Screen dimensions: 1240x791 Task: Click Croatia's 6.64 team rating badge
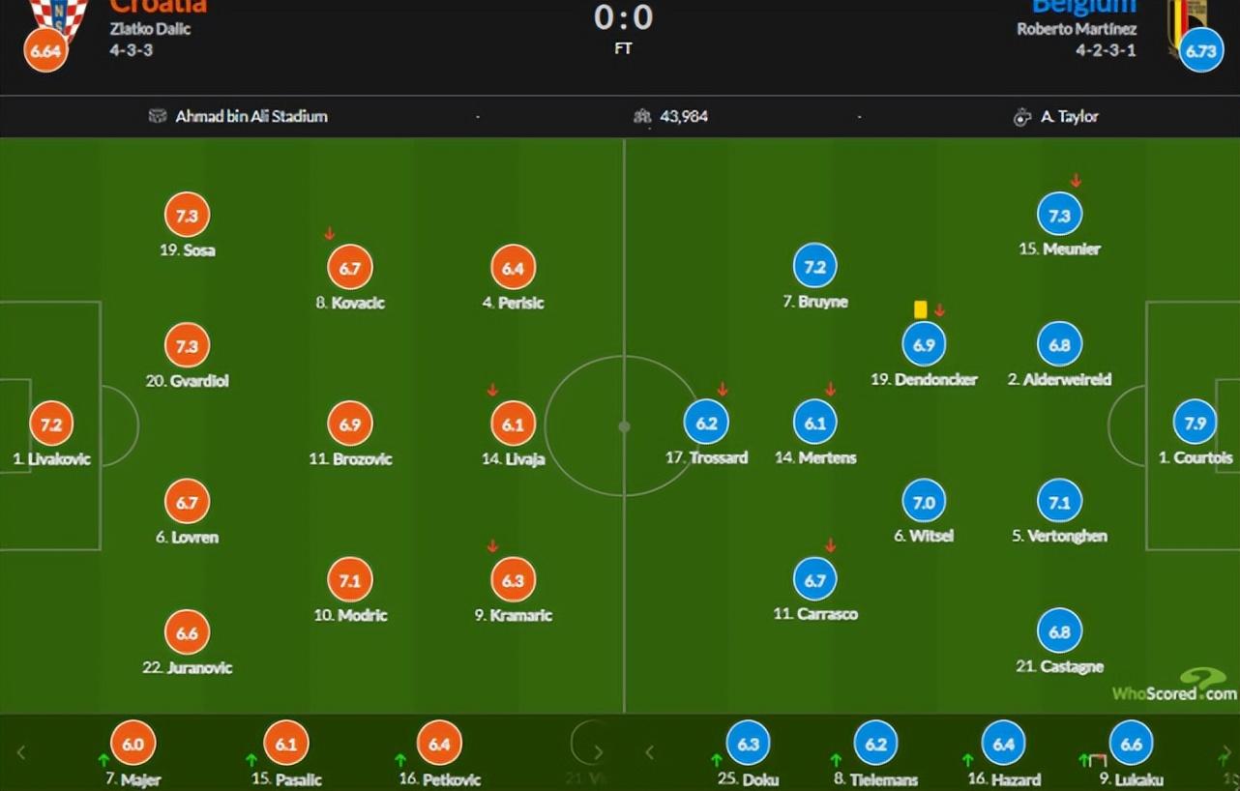[45, 52]
